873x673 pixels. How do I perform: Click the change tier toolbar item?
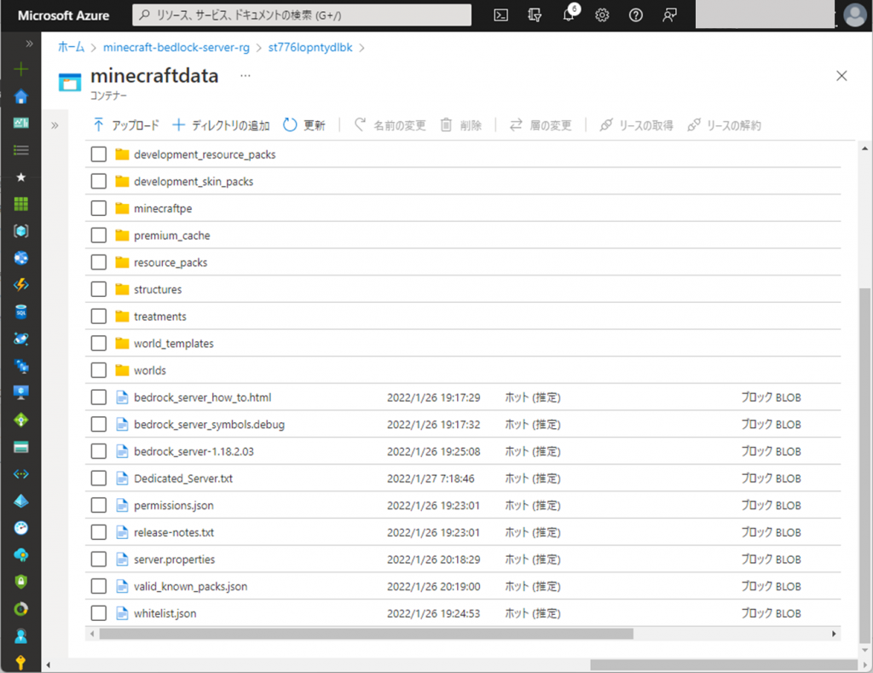click(x=541, y=125)
